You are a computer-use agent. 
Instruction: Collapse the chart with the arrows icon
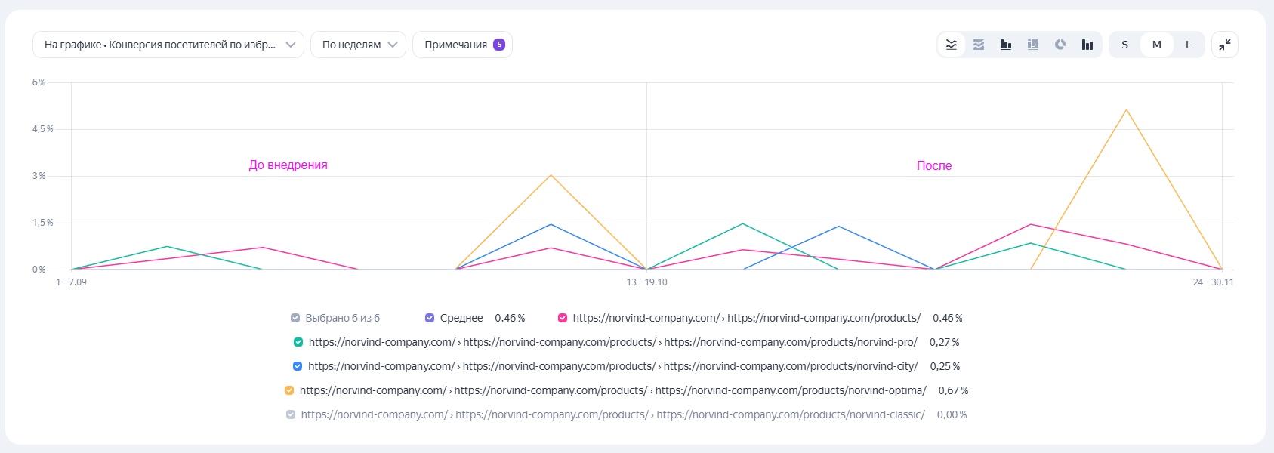click(x=1225, y=45)
